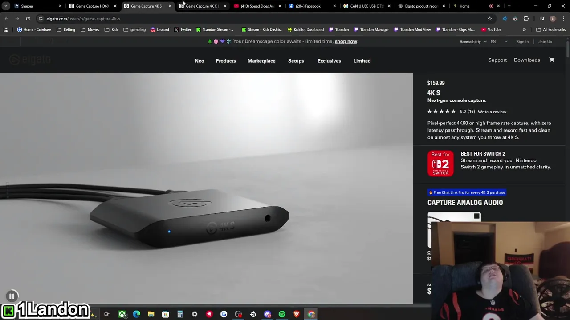Open the gambling bookmarks folder
Image resolution: width=570 pixels, height=320 pixels.
tap(134, 30)
